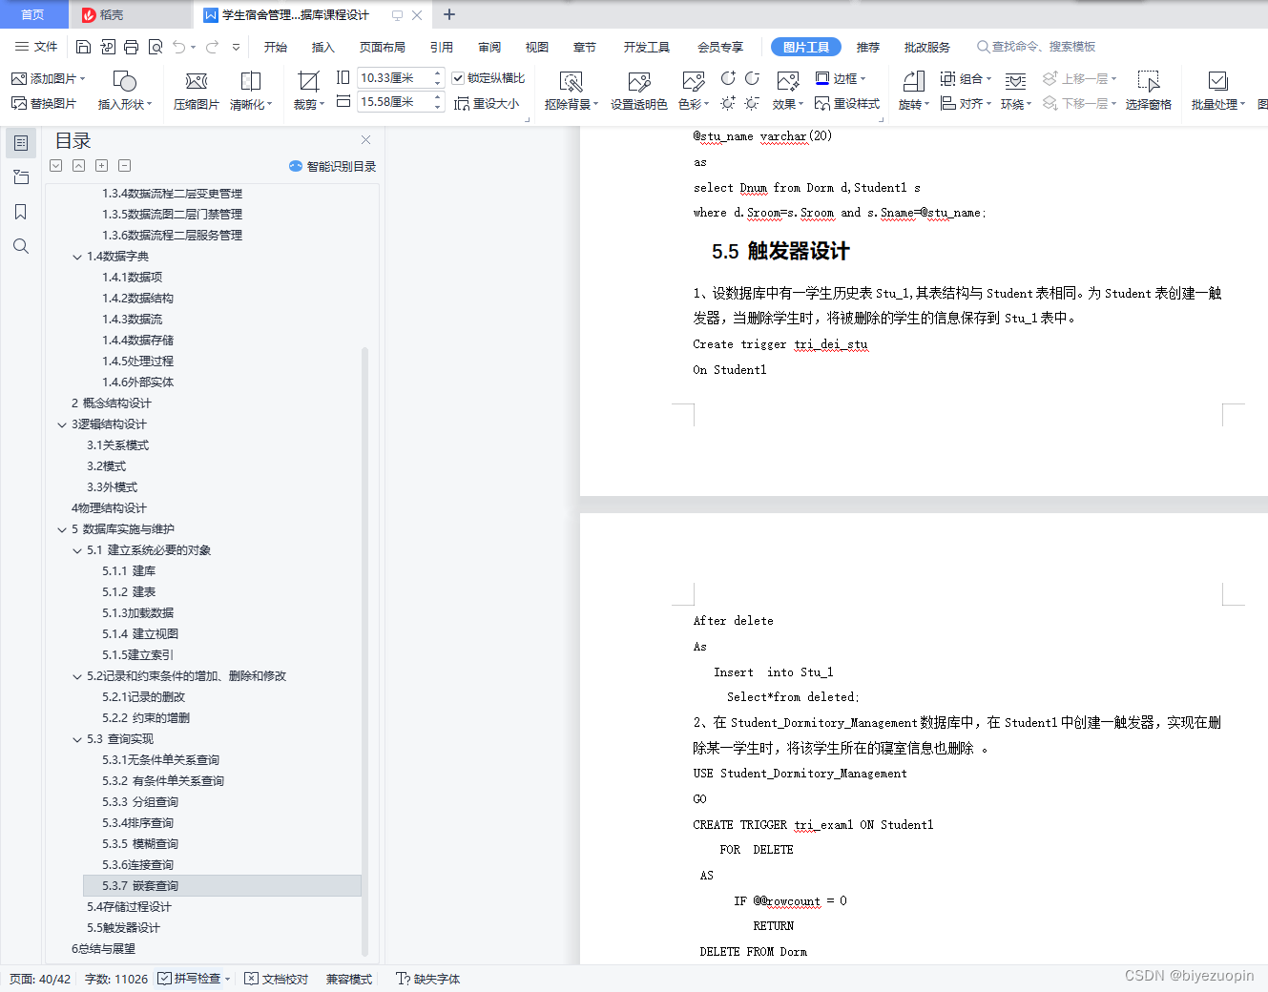Switch to the 首页 tab
This screenshot has height=992, width=1268.
pos(33,14)
